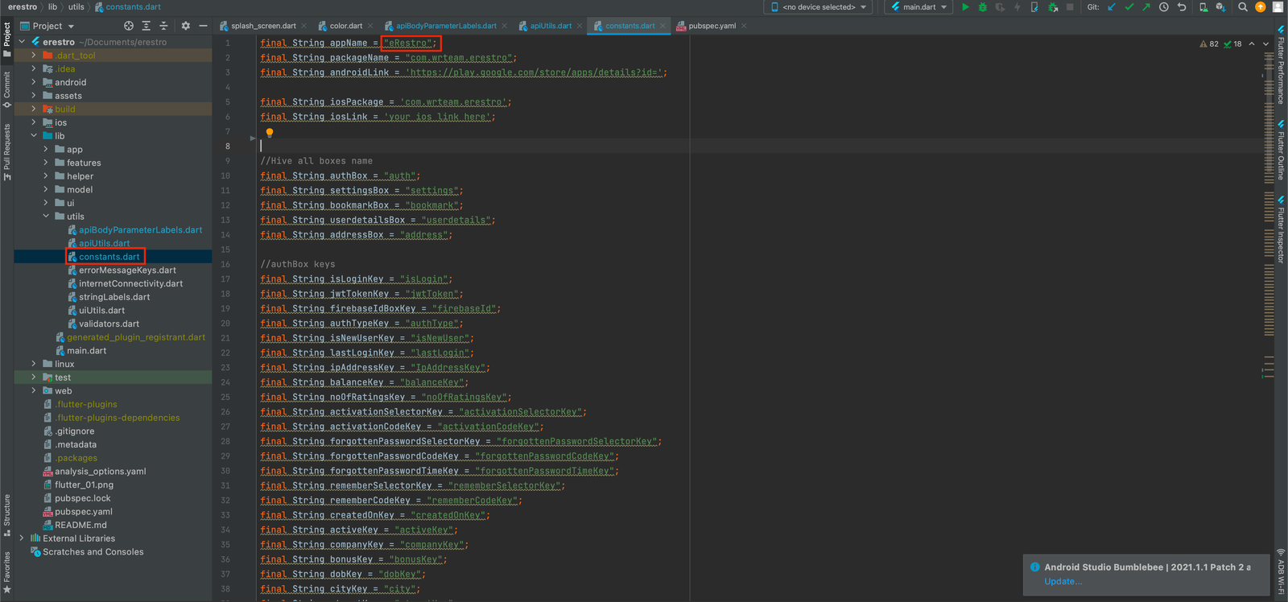Image resolution: width=1288 pixels, height=602 pixels.
Task: Switch to the splash_screen.dart tab
Action: click(262, 26)
